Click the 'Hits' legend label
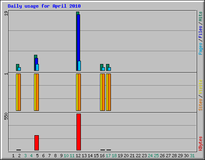This screenshot has height=160, width=205. click(200, 16)
